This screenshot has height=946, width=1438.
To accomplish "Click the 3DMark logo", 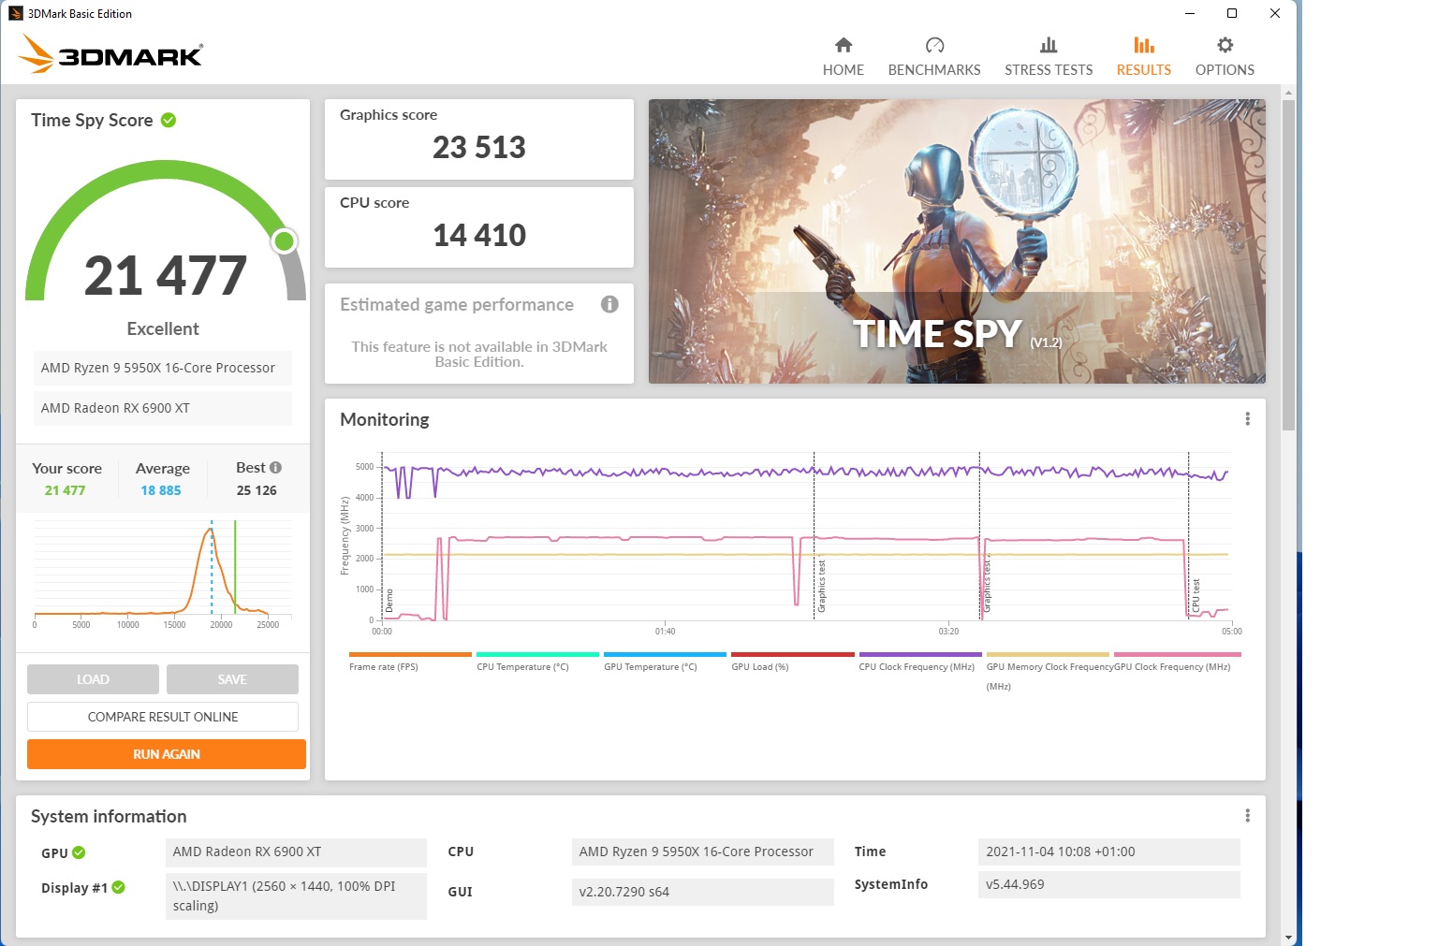I will (110, 54).
